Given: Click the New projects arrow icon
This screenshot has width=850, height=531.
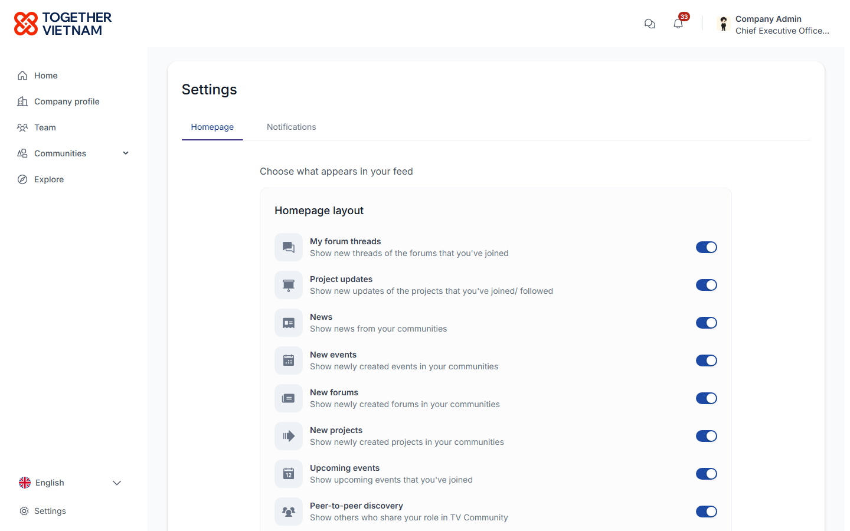Looking at the screenshot, I should pyautogui.click(x=289, y=436).
